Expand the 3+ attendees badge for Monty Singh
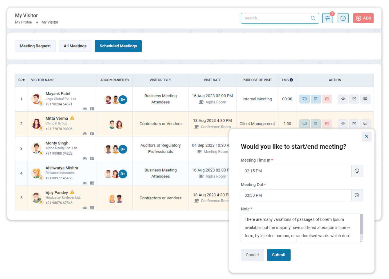Screen dimensions: 389x279 tap(123, 149)
